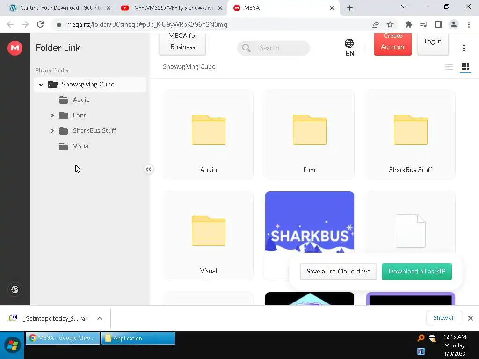This screenshot has height=359, width=479.
Task: Open the Chrome profile avatar
Action: 454,24
